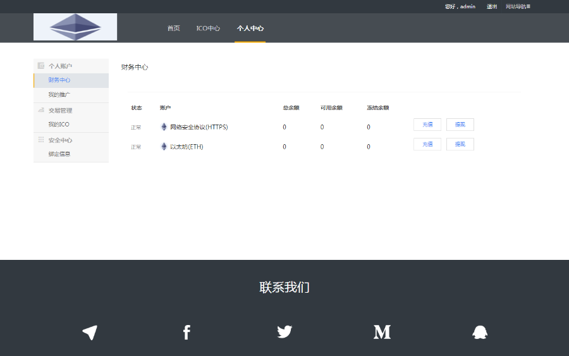Click the 状态 column header
This screenshot has width=569, height=356.
click(137, 107)
